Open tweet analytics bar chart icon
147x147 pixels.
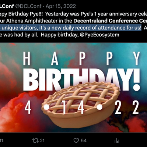pos(117,141)
